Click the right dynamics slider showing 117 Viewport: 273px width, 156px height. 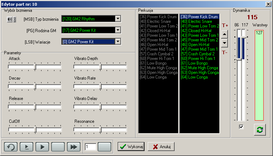pyautogui.click(x=243, y=75)
